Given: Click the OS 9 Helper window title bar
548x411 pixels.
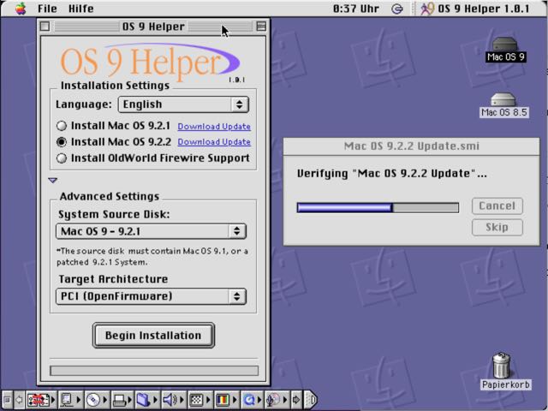Looking at the screenshot, I should [153, 27].
